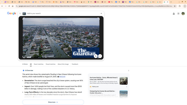Close the active Google search tab
The height and width of the screenshot is (105, 187).
point(167,2)
